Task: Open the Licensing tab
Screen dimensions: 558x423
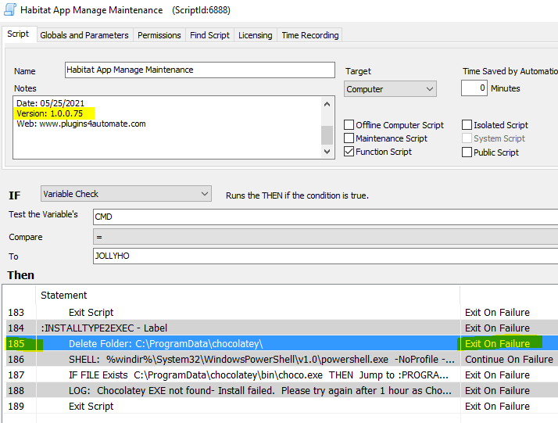Action: (x=256, y=35)
